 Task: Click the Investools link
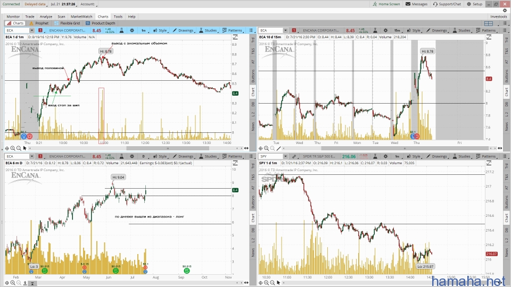499,16
